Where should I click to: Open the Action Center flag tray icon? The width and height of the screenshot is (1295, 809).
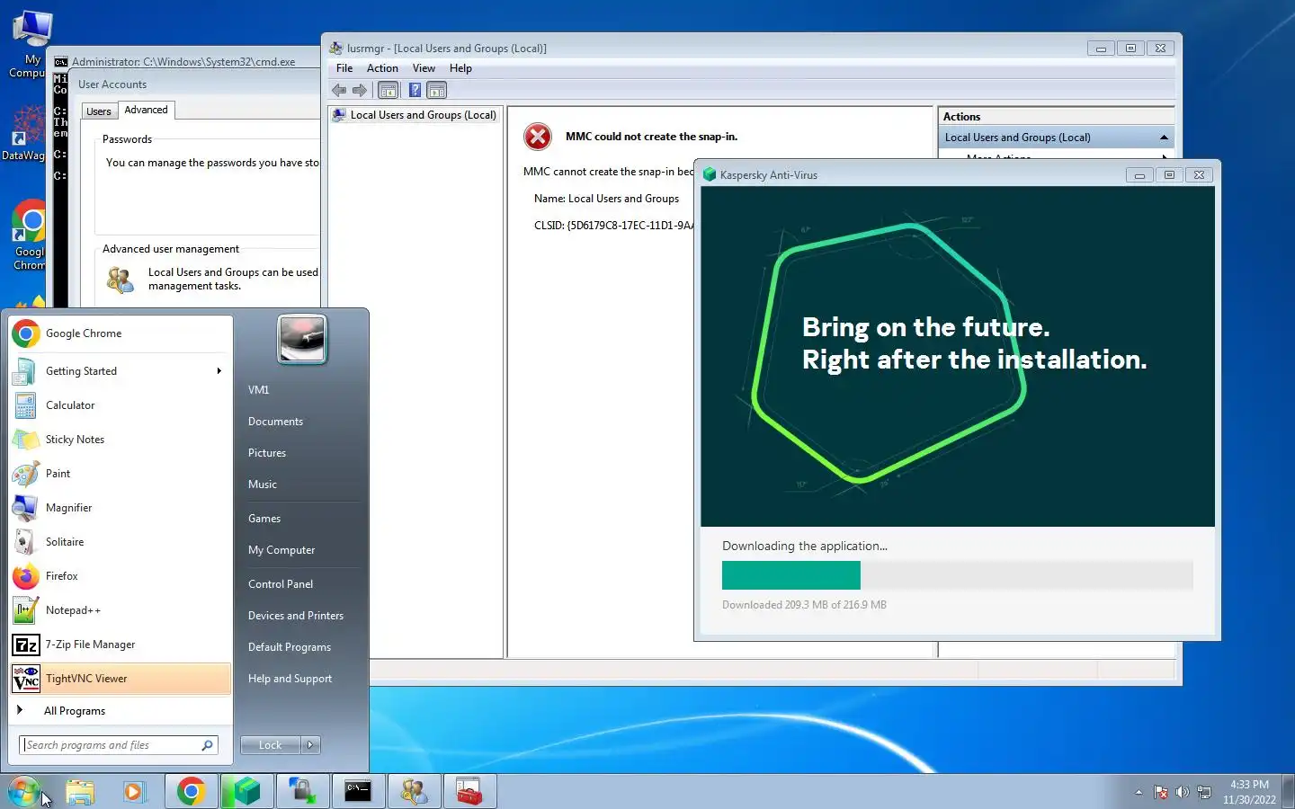click(1161, 792)
